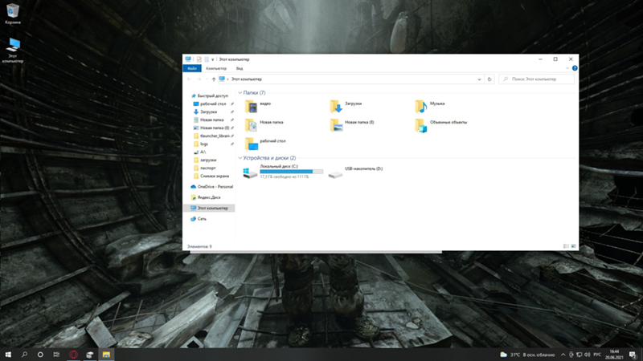Collapse the Устройства и диски (2) group
Viewport: 643px width, 361px height.
point(240,158)
